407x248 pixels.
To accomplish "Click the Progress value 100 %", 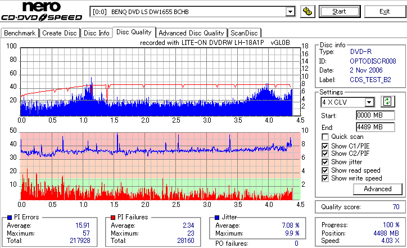I will pyautogui.click(x=391, y=225).
